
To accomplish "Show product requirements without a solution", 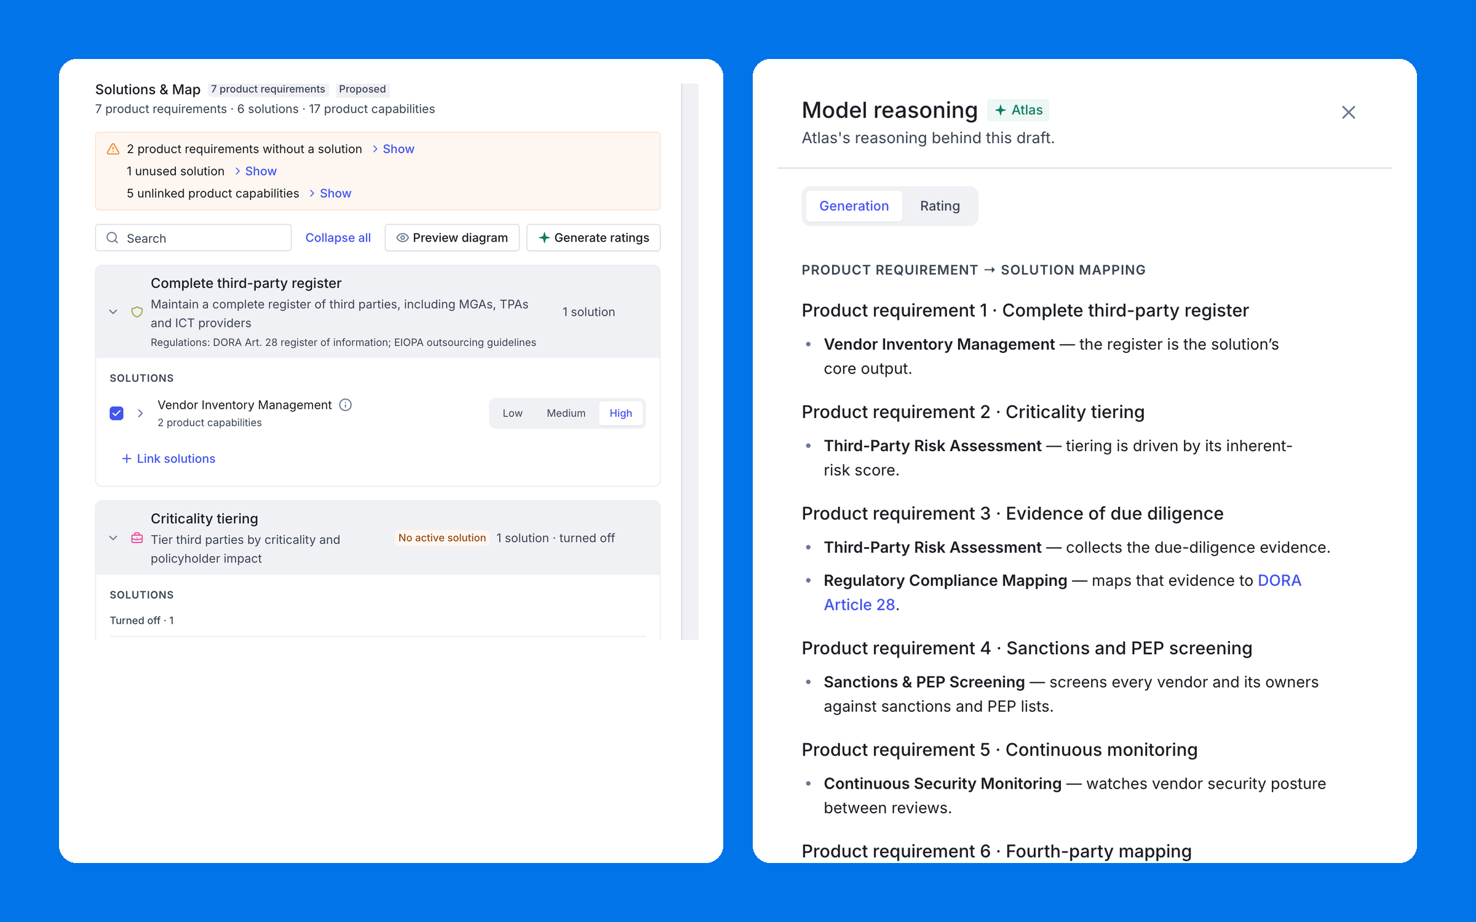I will (393, 149).
